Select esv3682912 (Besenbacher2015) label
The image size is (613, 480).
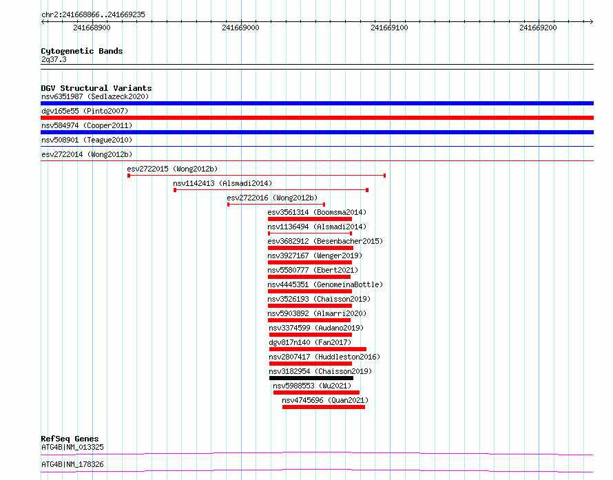(325, 241)
